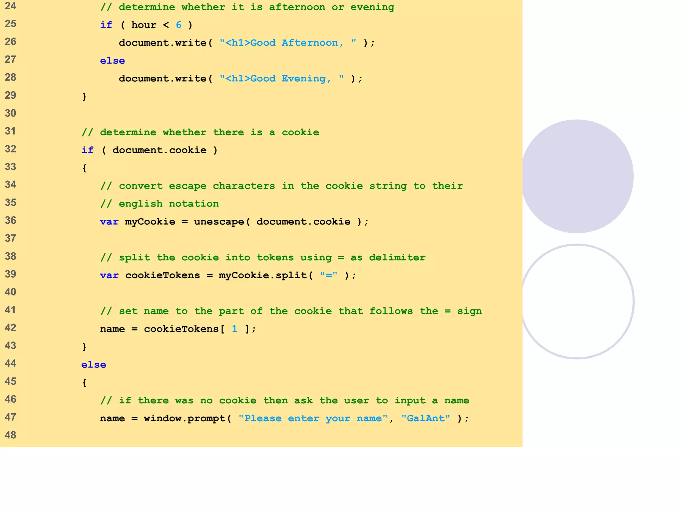Viewport: 682px width, 512px height.
Task: Click 'document.cookie' in the if condition
Action: tap(159, 150)
